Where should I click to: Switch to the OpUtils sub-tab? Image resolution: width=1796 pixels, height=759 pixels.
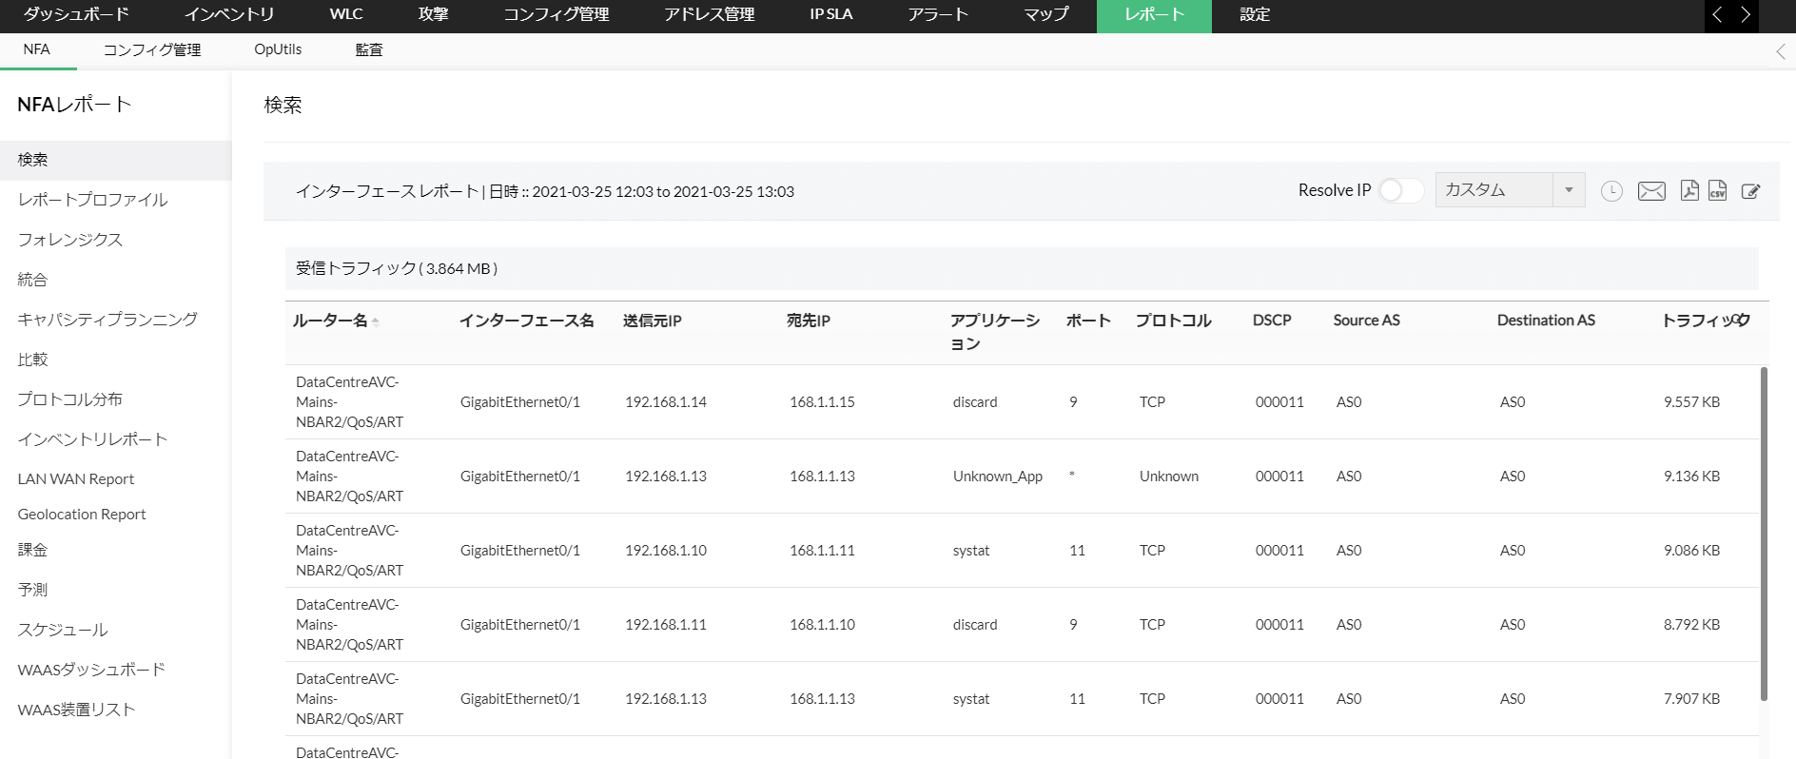(278, 49)
